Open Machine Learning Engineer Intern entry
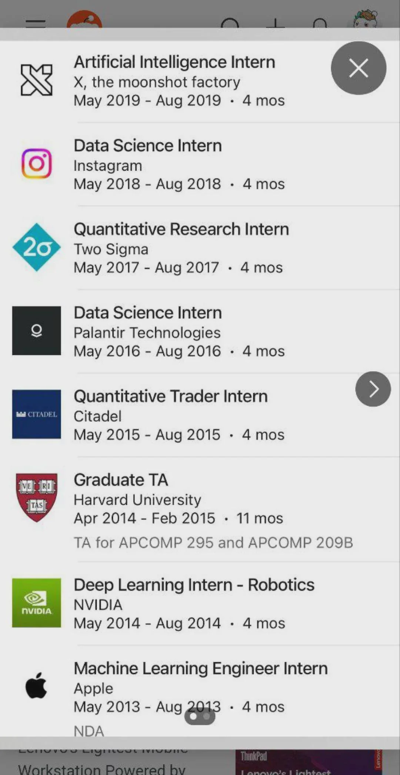The width and height of the screenshot is (400, 775). [x=201, y=669]
